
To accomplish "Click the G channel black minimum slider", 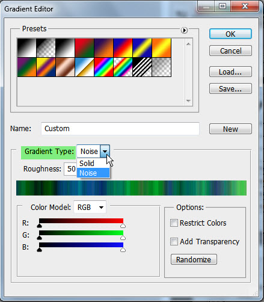I will pos(39,238).
